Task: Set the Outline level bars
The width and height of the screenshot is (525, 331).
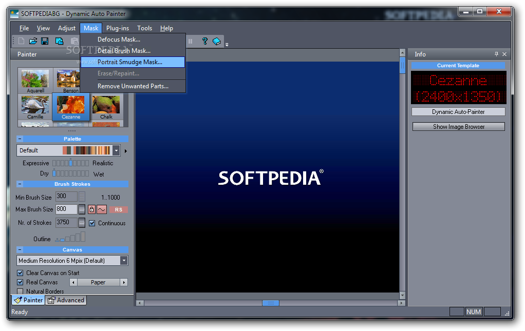Action: pyautogui.click(x=70, y=237)
